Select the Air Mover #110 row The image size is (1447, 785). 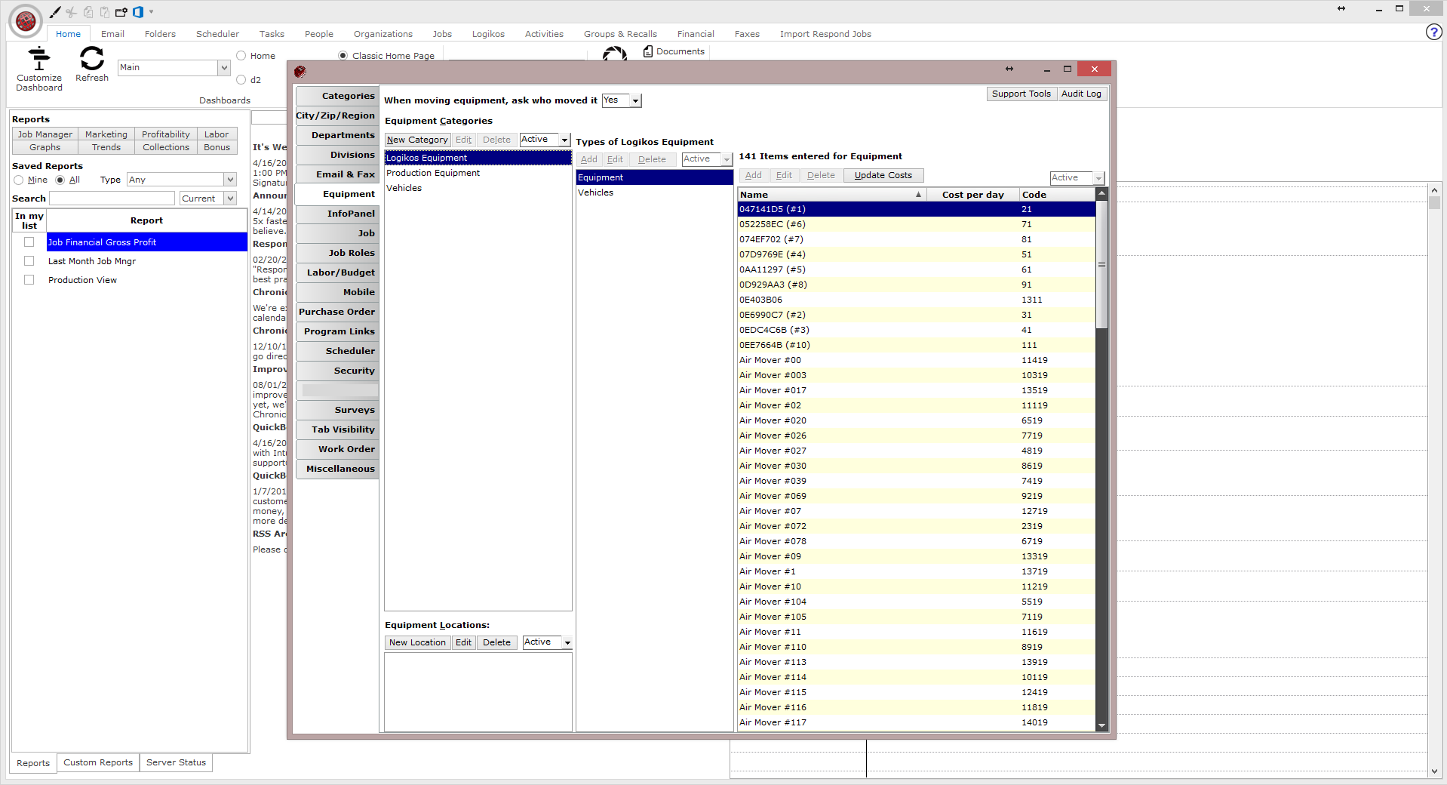916,647
